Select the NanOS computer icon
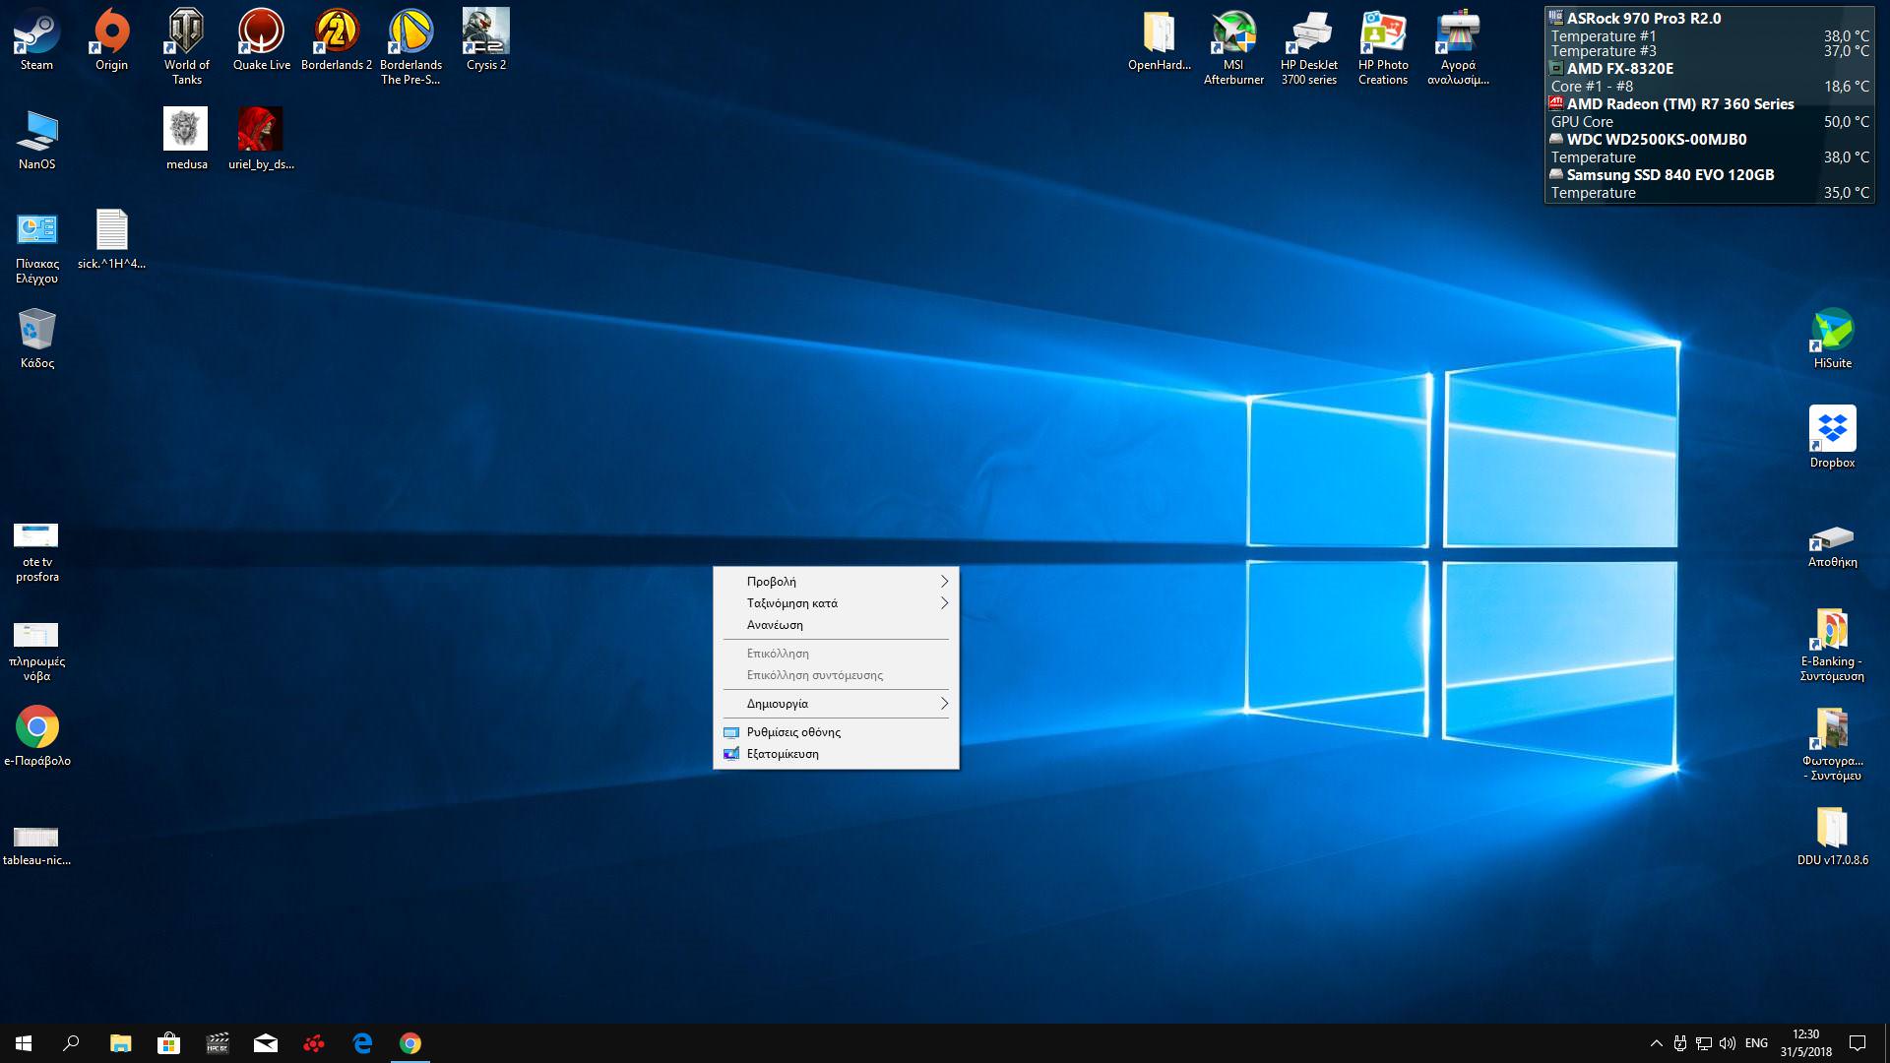This screenshot has height=1063, width=1890. (36, 139)
